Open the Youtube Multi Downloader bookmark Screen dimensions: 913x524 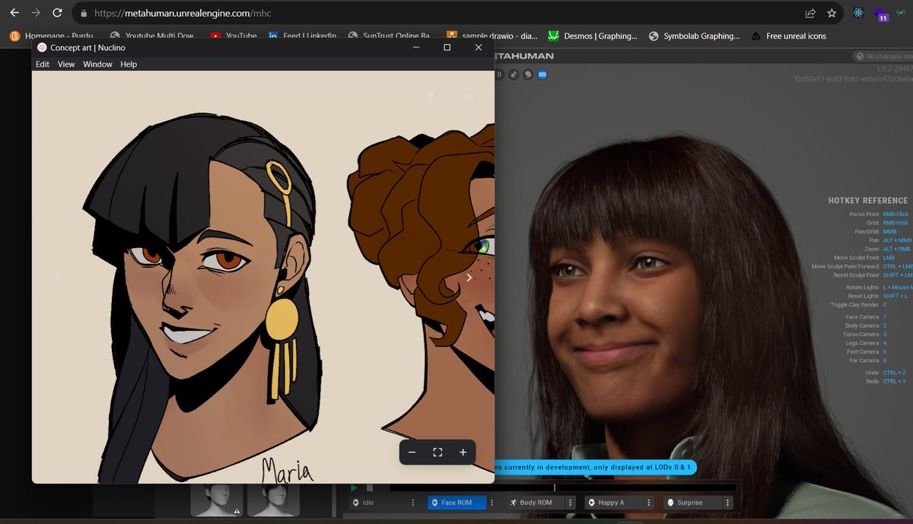[x=152, y=36]
